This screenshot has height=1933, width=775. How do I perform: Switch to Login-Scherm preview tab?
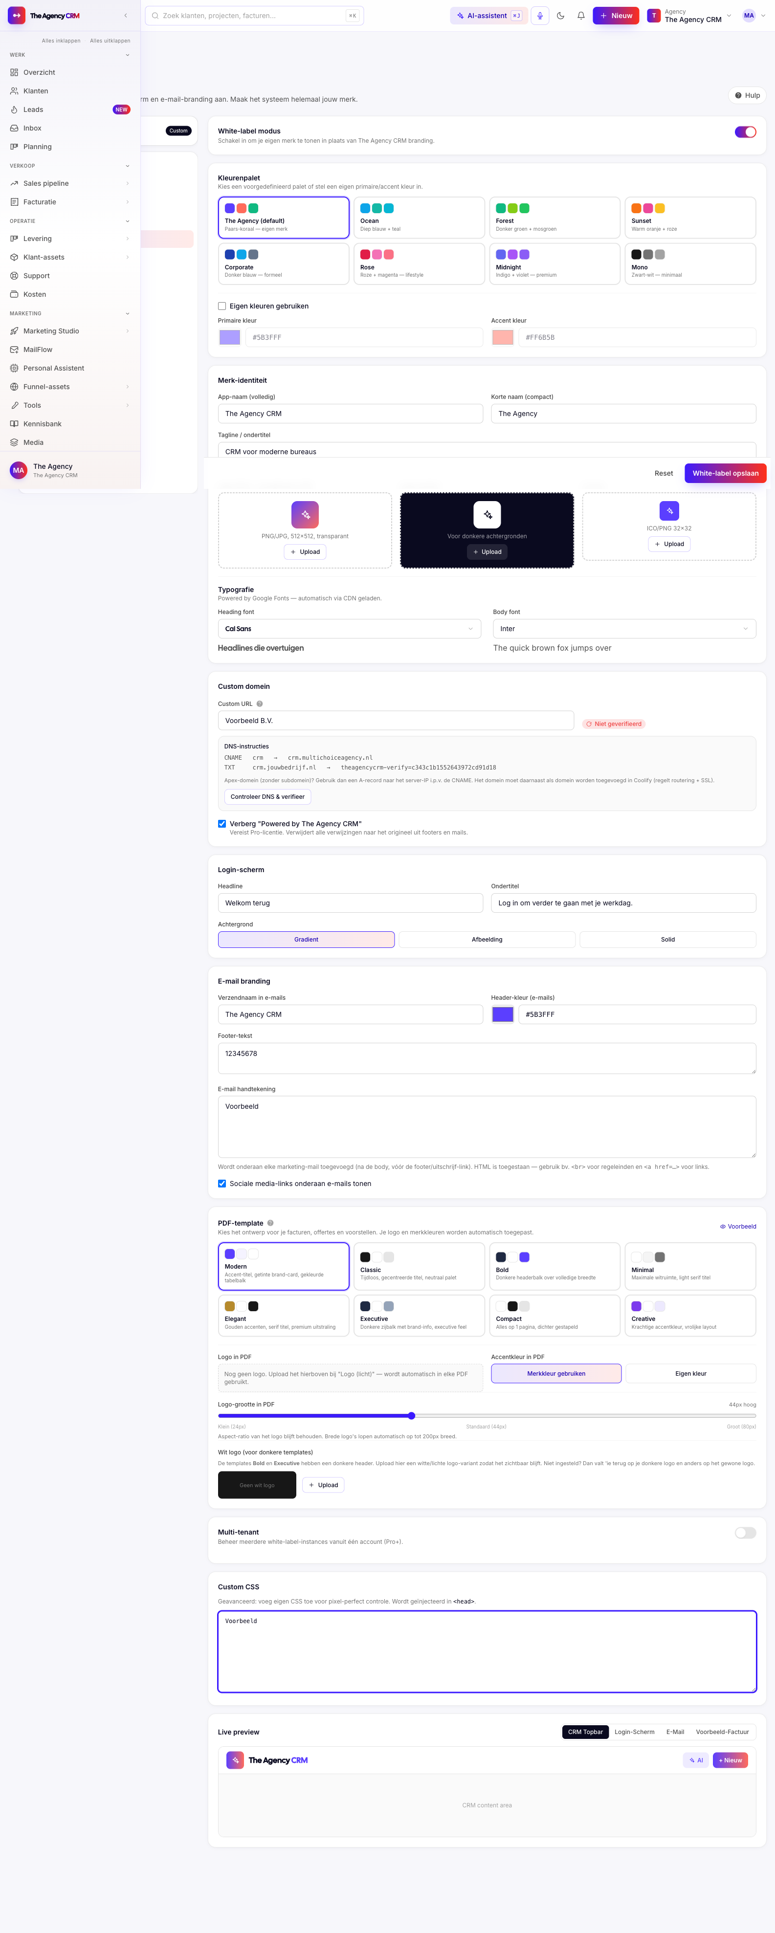[634, 1732]
